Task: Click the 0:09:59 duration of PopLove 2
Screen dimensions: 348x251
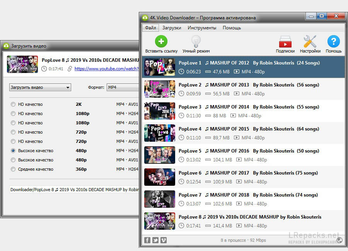Action: 194,93
